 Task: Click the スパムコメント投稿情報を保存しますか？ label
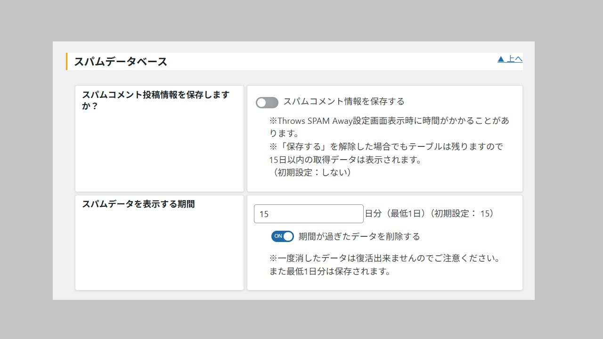pos(156,100)
